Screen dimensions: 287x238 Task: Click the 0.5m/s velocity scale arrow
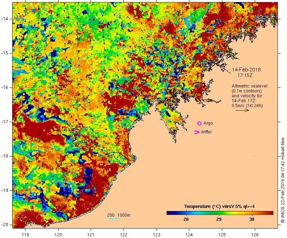[242, 110]
